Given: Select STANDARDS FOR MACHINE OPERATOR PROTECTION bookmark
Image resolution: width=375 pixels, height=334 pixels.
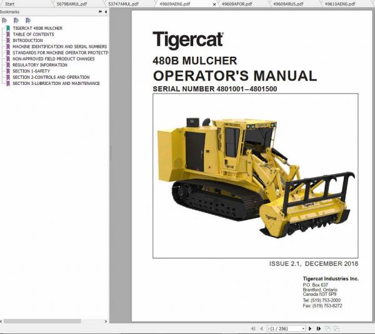Looking at the screenshot, I should [60, 53].
